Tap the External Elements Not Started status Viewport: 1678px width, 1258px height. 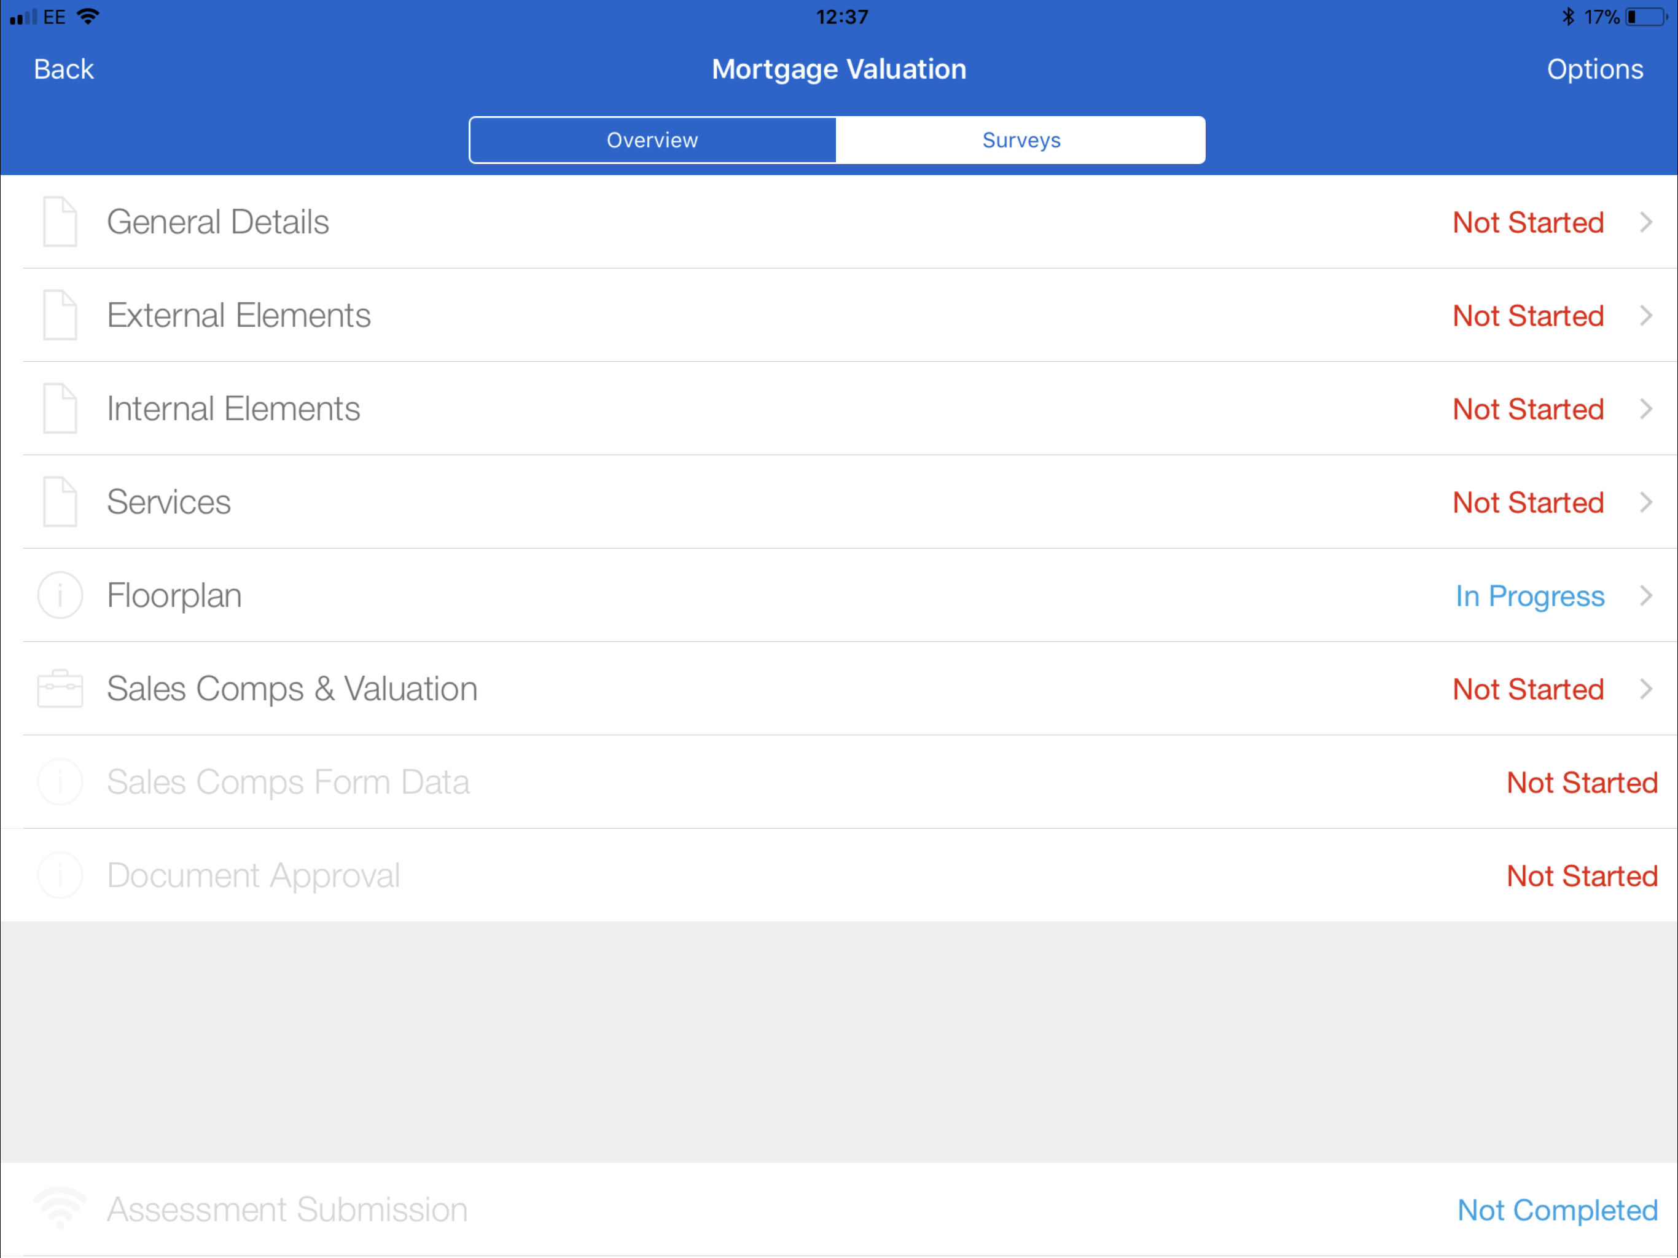tap(1528, 316)
